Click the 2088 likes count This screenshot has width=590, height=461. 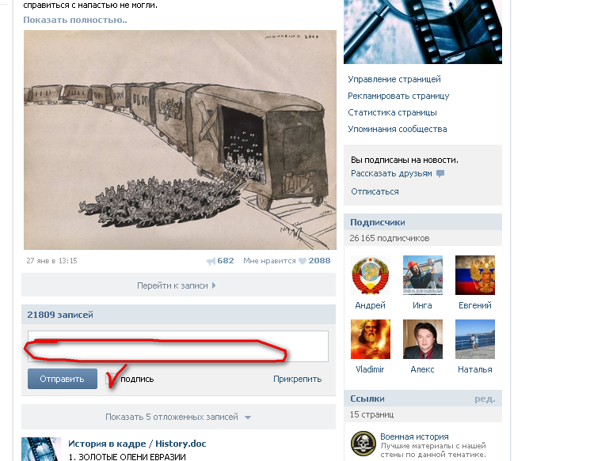pyautogui.click(x=319, y=261)
